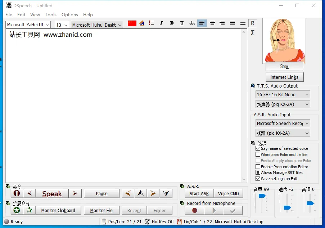Justify the text

pyautogui.click(x=233, y=23)
